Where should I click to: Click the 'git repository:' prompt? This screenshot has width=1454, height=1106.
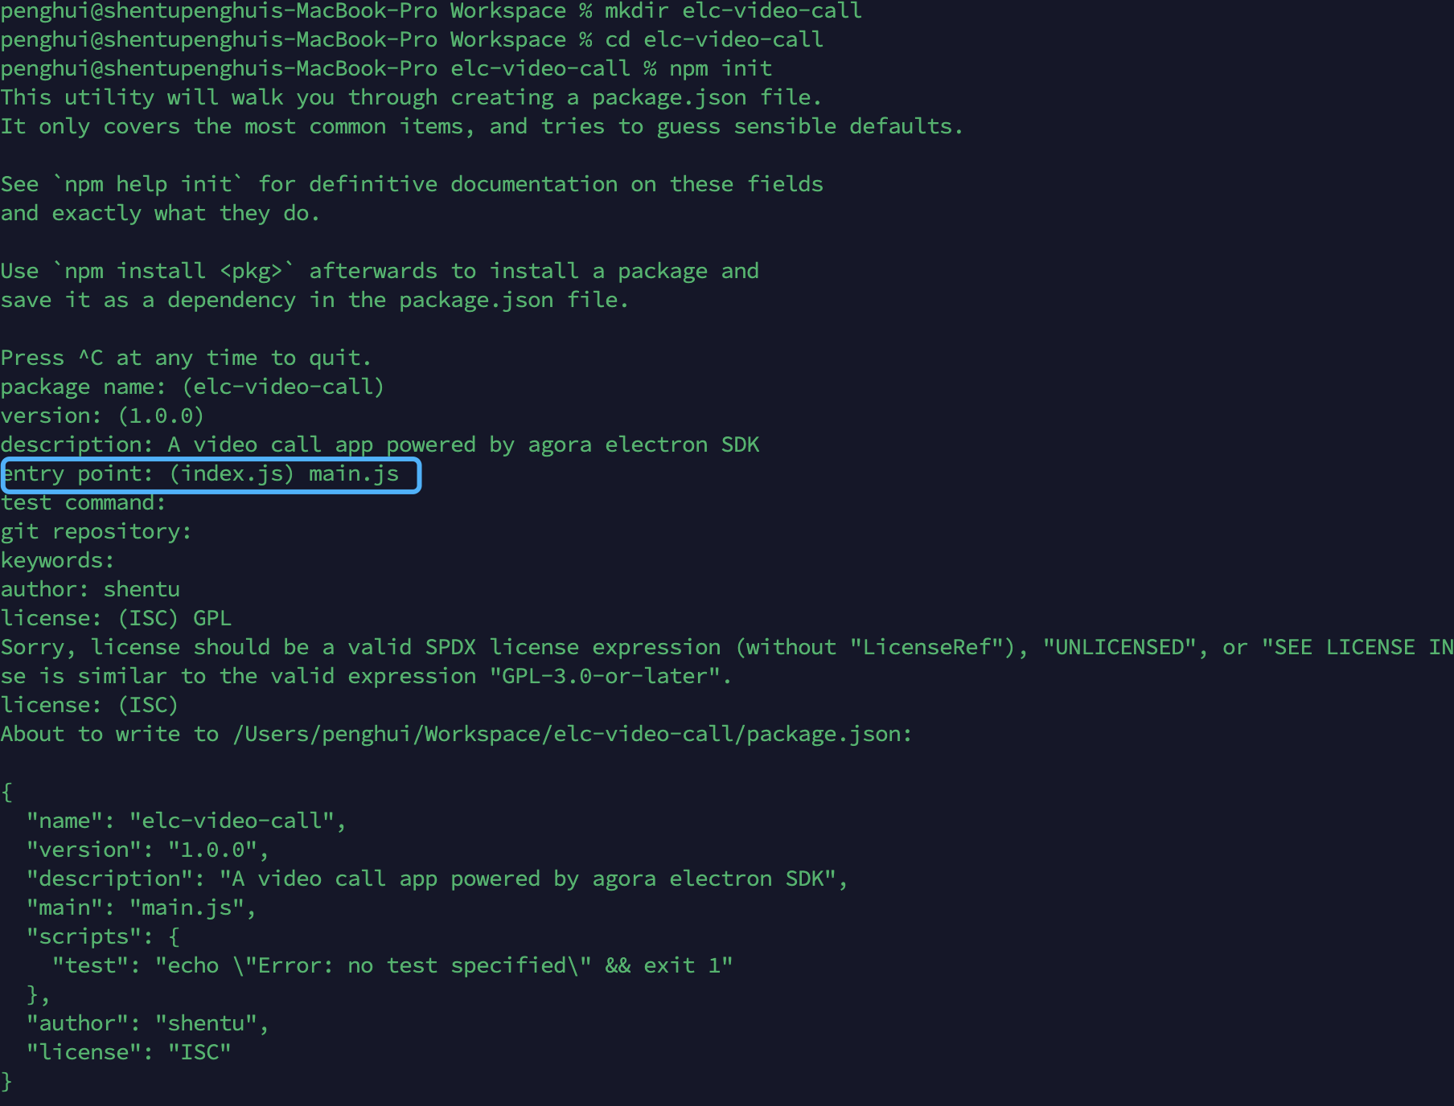[96, 532]
